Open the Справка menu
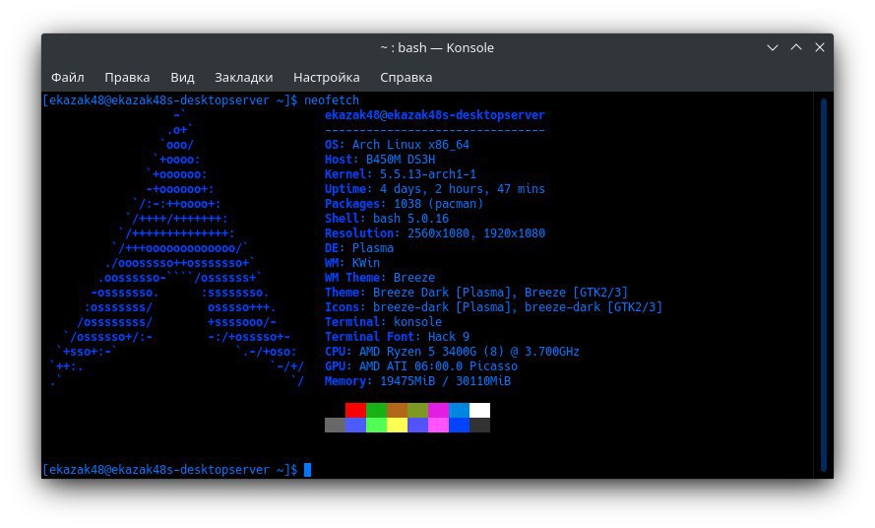 406,77
